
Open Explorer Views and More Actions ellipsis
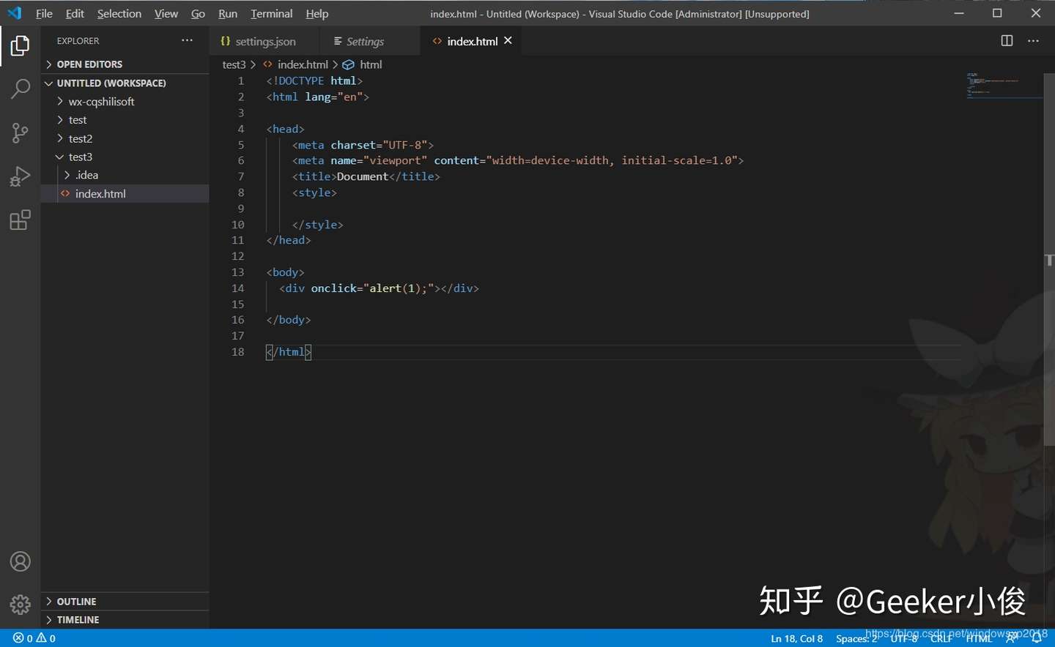188,41
